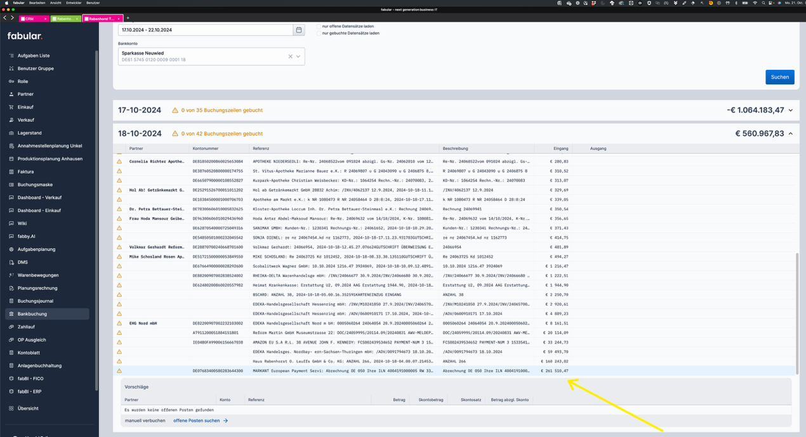
Task: Open DMS from the sidebar icon
Action: pyautogui.click(x=11, y=262)
